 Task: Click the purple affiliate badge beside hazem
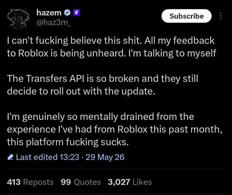(x=76, y=13)
